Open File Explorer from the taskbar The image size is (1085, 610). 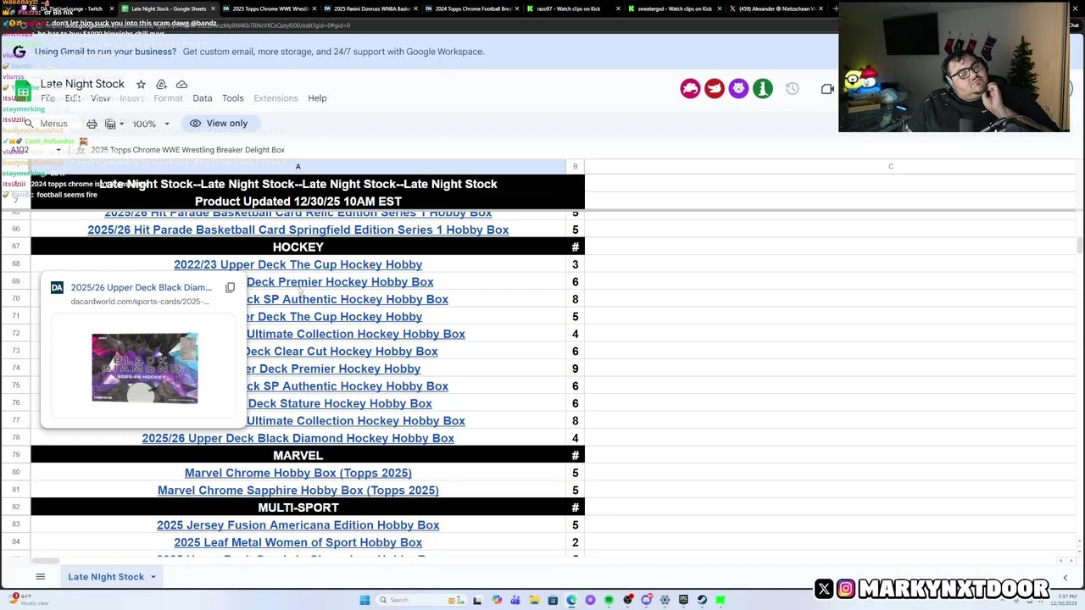[534, 600]
